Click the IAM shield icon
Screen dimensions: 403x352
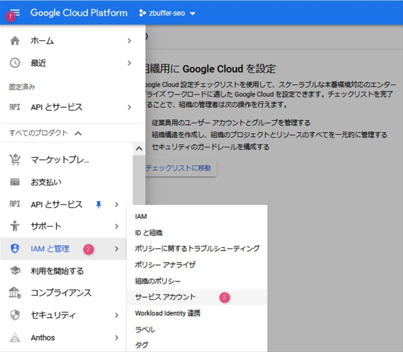click(15, 248)
